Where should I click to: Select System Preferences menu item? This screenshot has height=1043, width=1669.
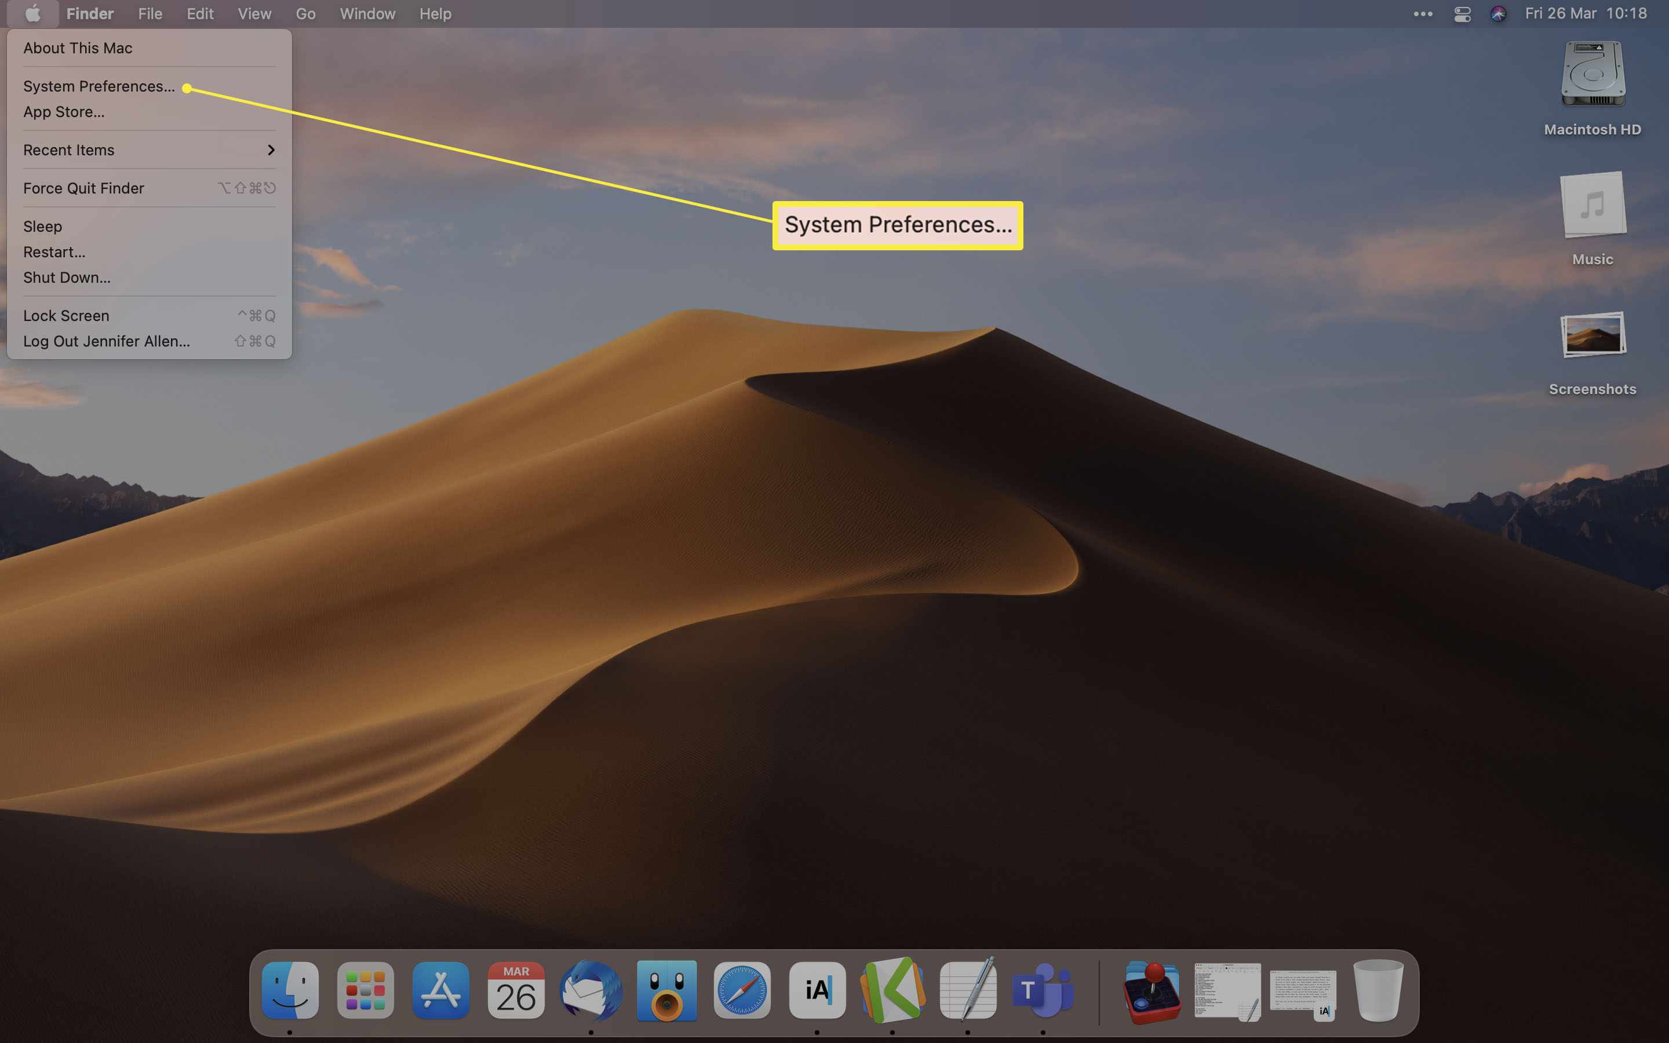(x=99, y=85)
